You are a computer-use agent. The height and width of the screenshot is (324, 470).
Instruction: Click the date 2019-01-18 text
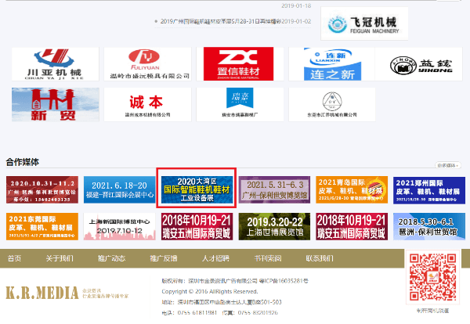click(x=296, y=5)
